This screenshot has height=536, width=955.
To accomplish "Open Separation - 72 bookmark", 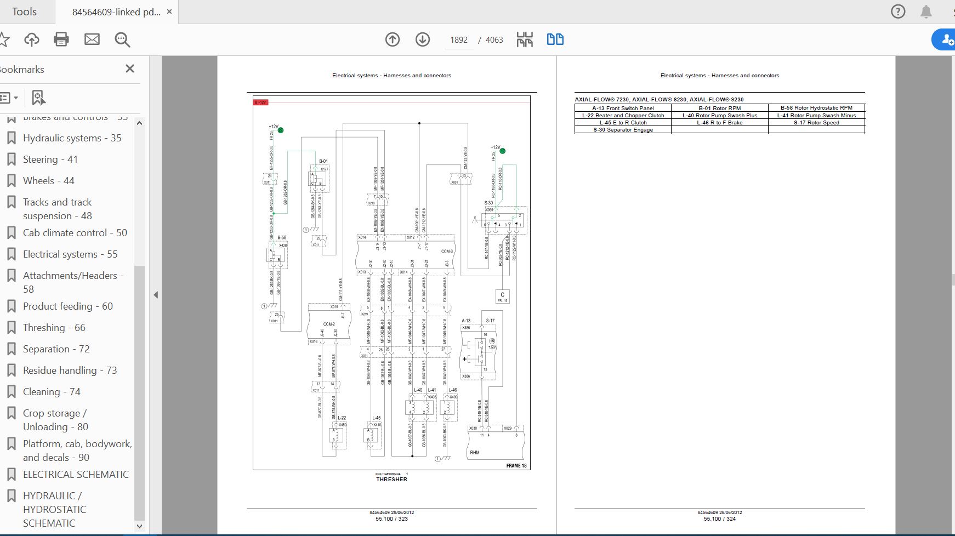I will tap(56, 349).
